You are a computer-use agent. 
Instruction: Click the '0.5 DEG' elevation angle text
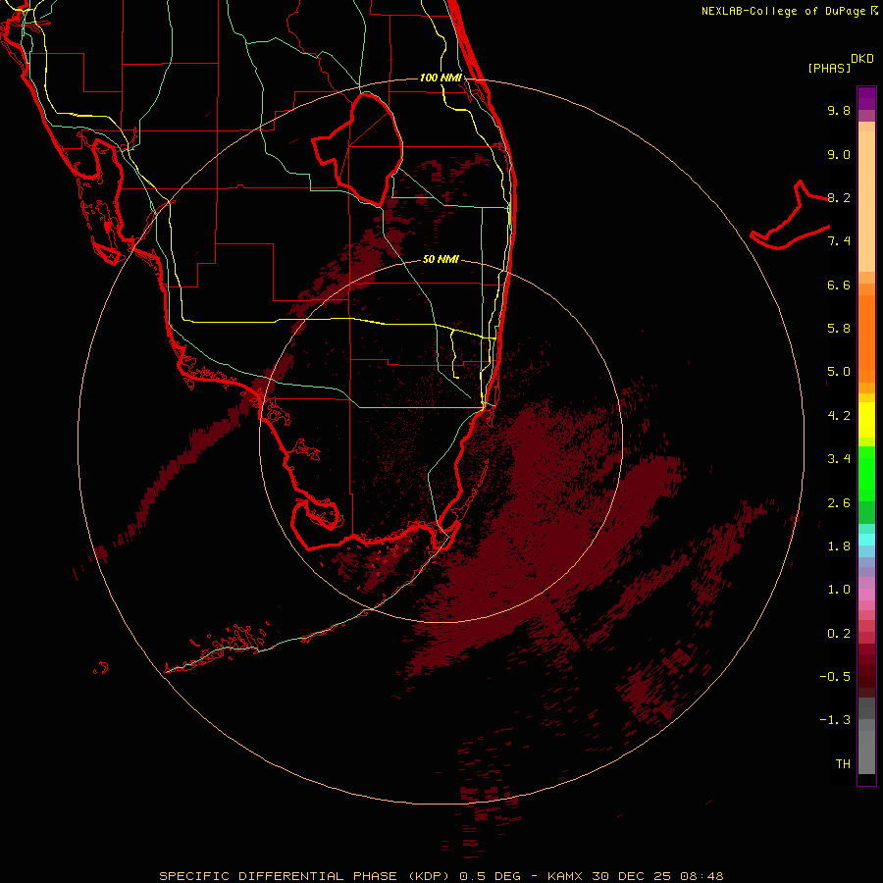pyautogui.click(x=489, y=876)
